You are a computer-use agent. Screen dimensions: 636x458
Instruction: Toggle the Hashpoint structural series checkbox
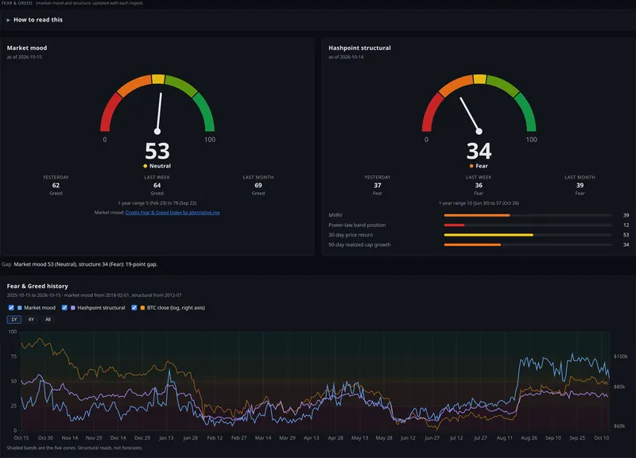64,308
